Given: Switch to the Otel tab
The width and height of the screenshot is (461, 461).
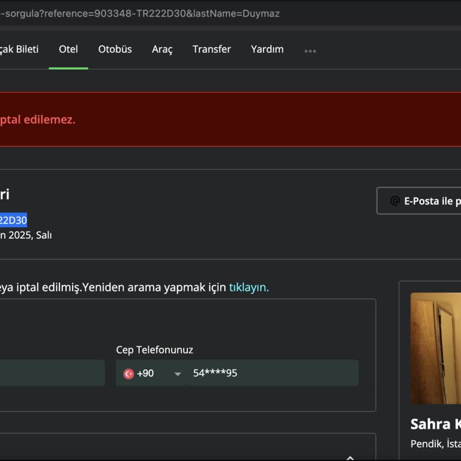Looking at the screenshot, I should click(68, 49).
